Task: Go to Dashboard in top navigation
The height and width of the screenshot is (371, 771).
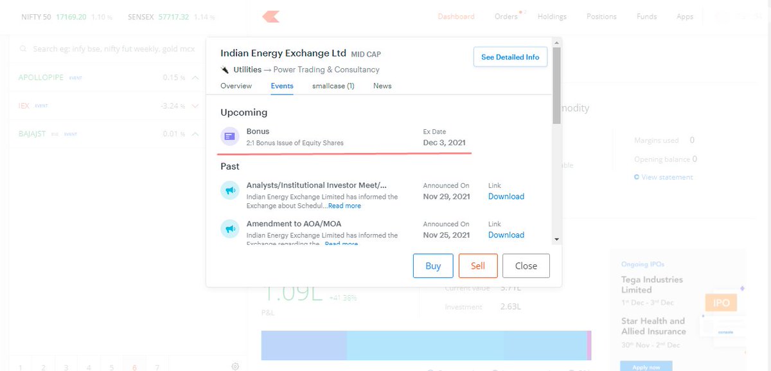Action: pyautogui.click(x=456, y=17)
